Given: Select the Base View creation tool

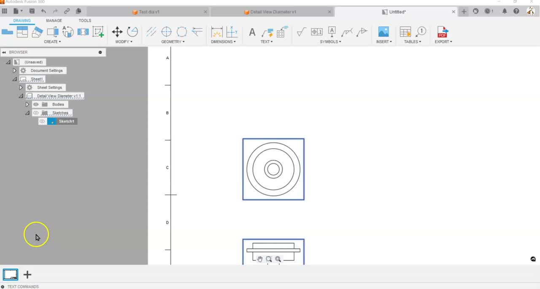Looking at the screenshot, I should pyautogui.click(x=7, y=31).
